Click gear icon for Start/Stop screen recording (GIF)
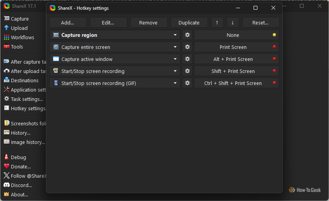The width and height of the screenshot is (329, 201). (x=187, y=83)
